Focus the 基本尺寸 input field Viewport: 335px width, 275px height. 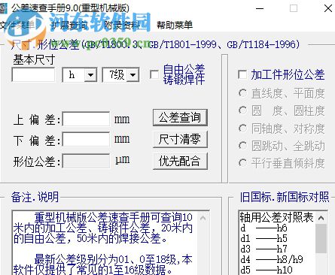pyautogui.click(x=33, y=74)
